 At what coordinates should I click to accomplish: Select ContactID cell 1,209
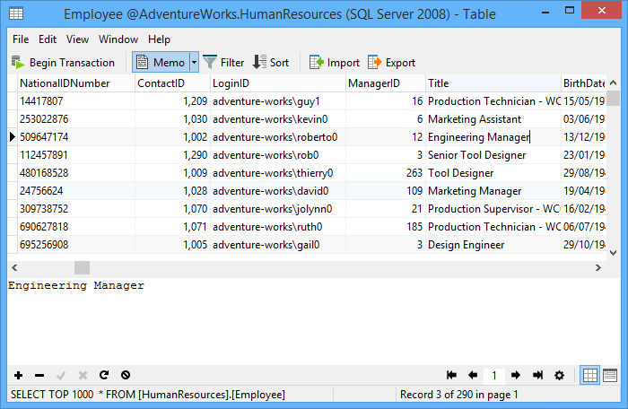pyautogui.click(x=172, y=101)
